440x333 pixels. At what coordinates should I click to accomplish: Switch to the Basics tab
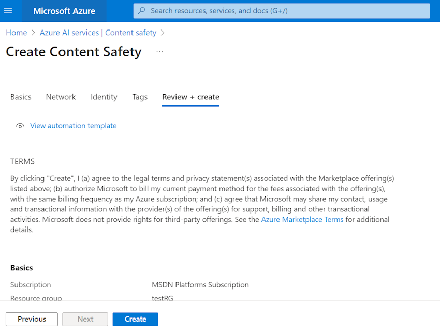21,97
